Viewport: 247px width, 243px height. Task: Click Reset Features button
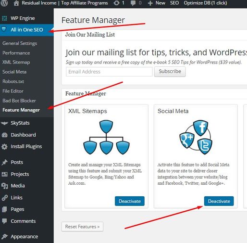click(x=82, y=227)
